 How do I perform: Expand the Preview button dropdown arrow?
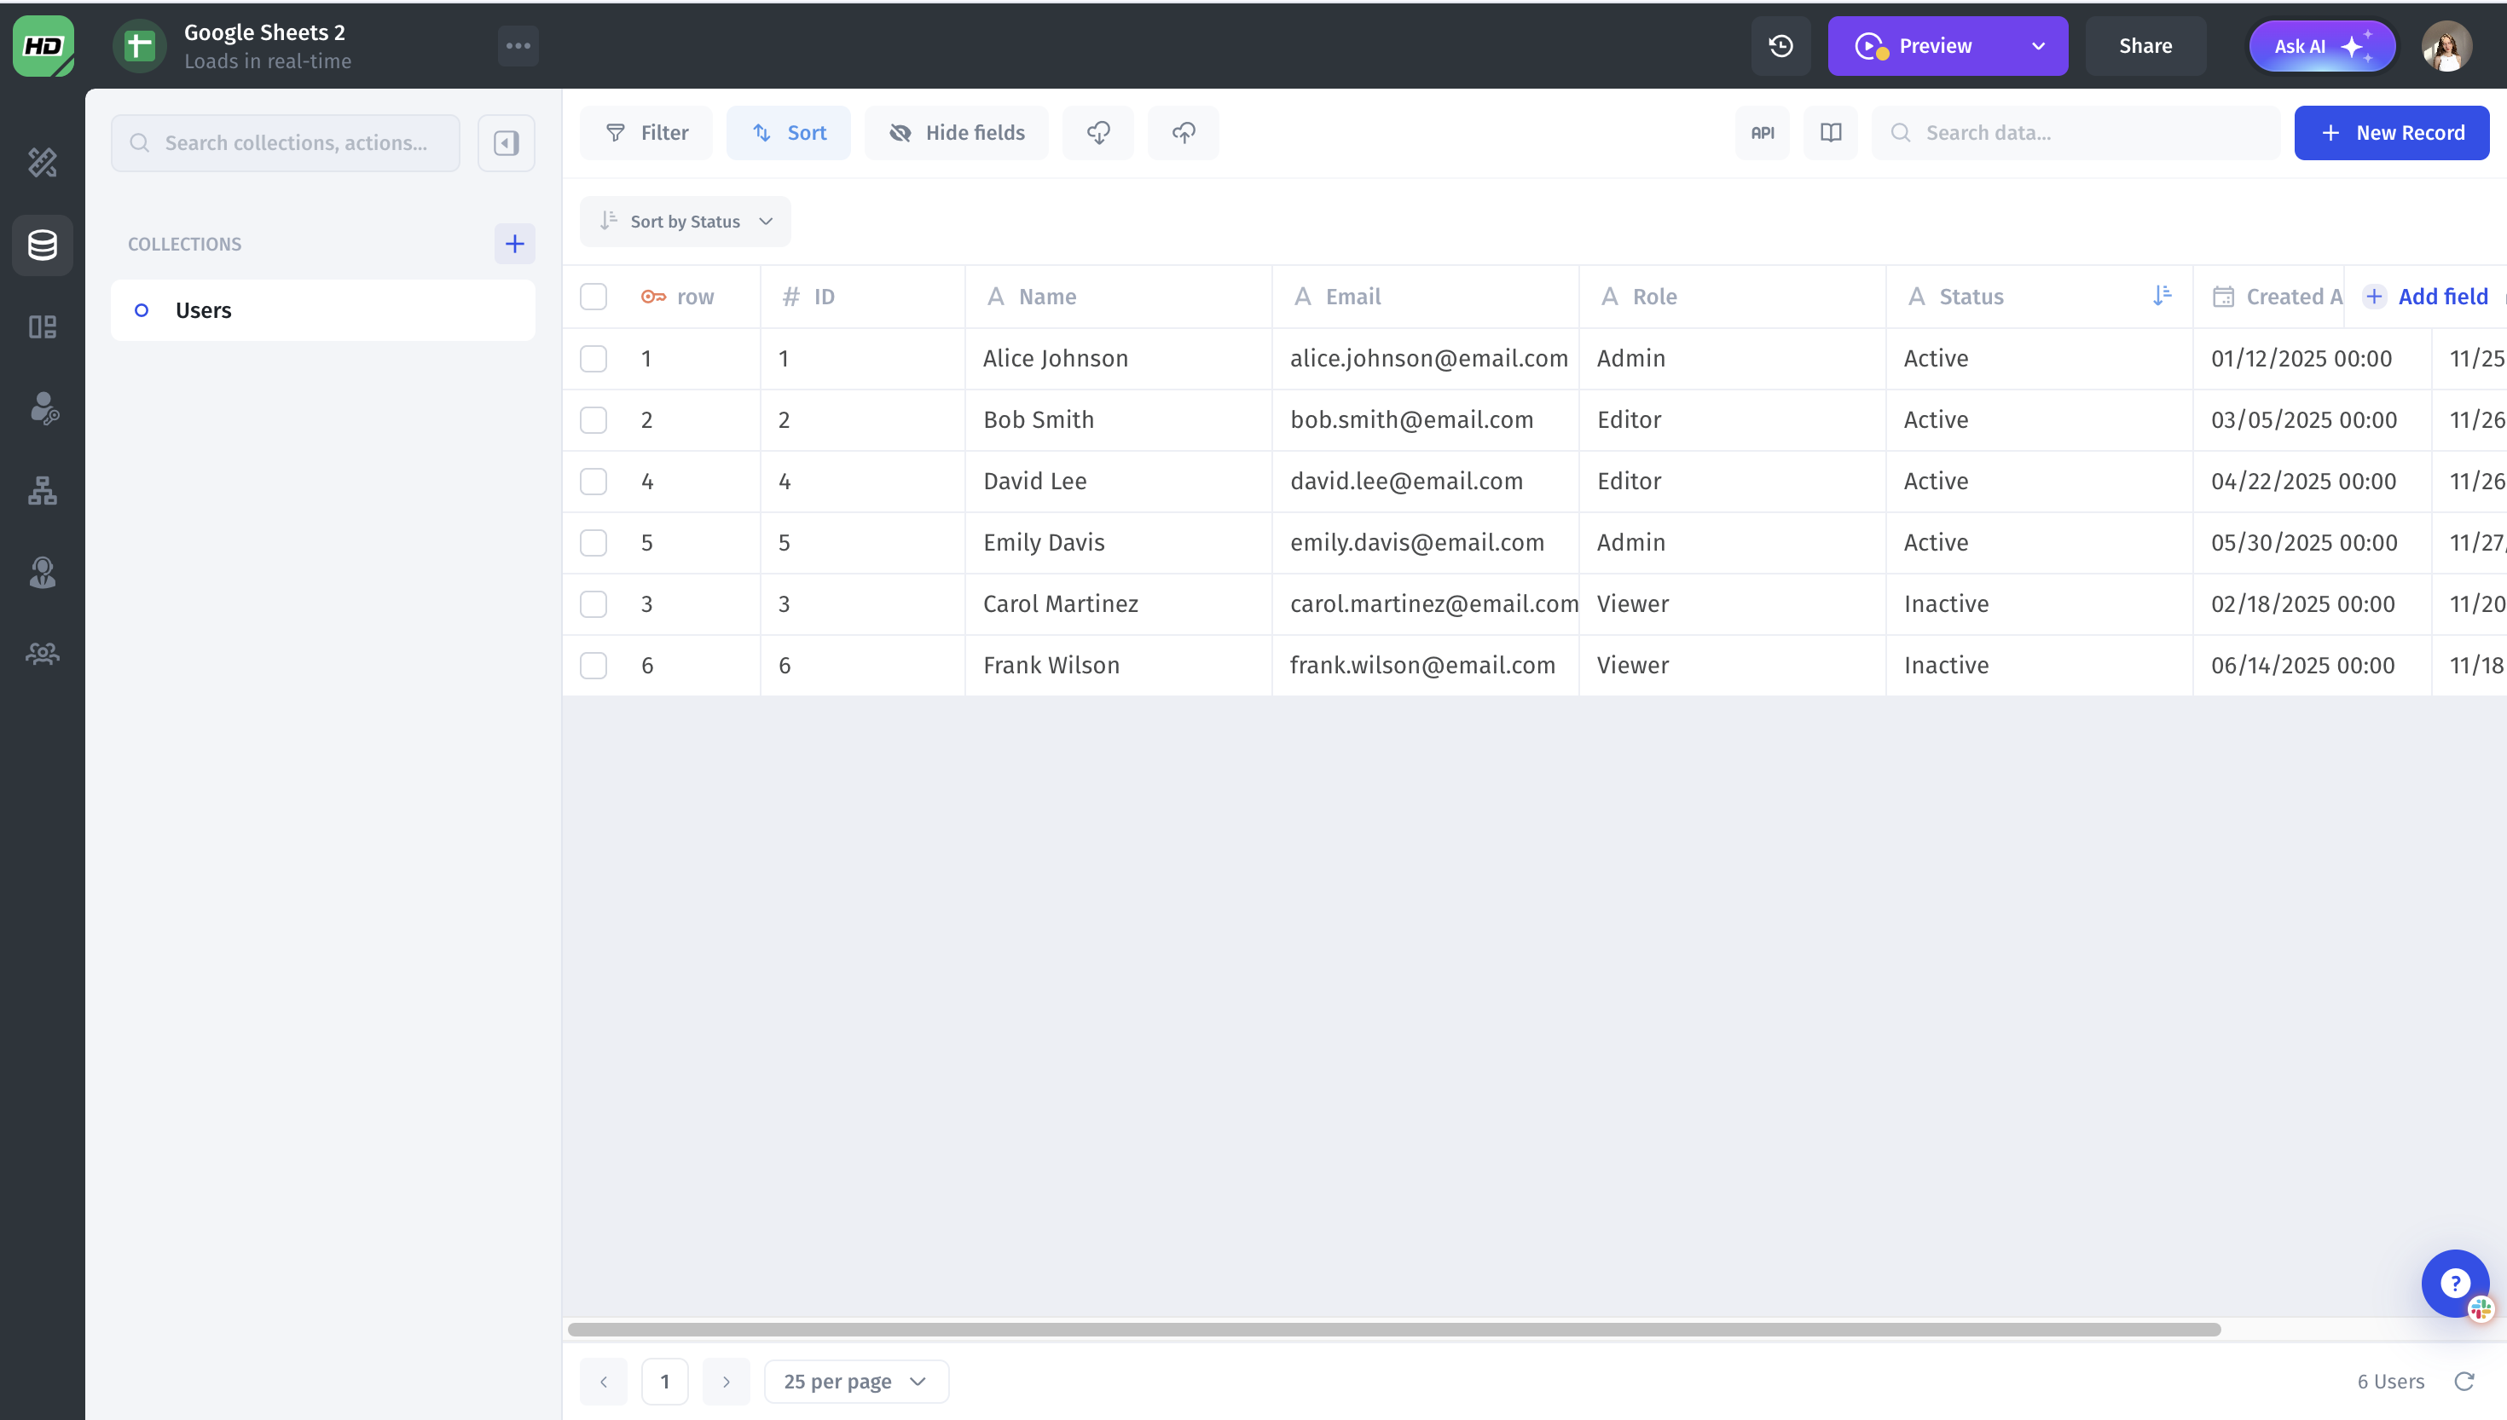pyautogui.click(x=2038, y=46)
